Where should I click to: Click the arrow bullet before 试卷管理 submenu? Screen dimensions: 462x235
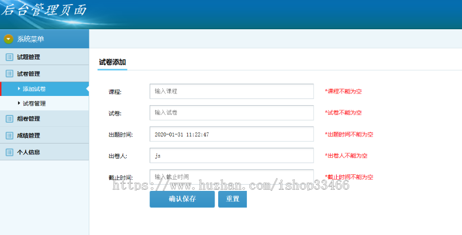(x=19, y=103)
